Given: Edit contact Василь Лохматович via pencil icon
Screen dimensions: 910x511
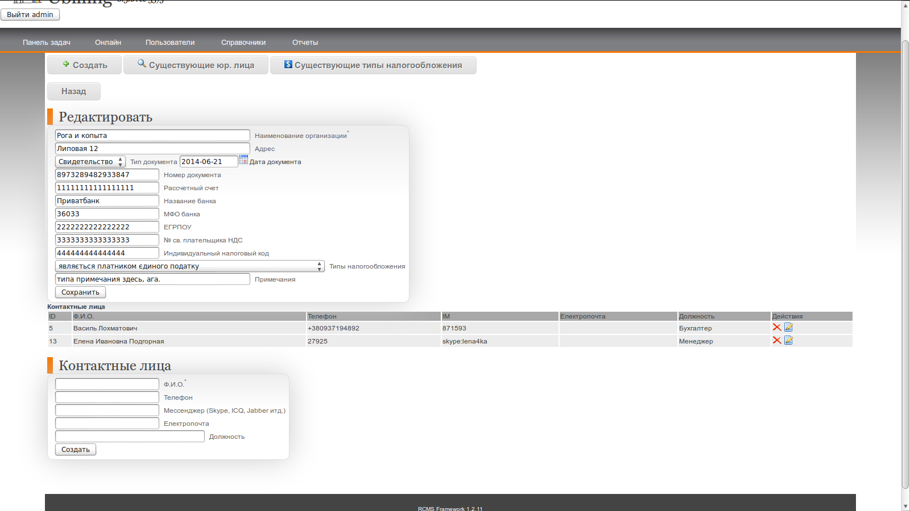Looking at the screenshot, I should (788, 328).
